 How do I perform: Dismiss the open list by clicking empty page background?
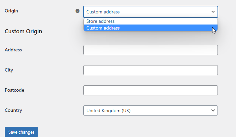tap(45, 60)
